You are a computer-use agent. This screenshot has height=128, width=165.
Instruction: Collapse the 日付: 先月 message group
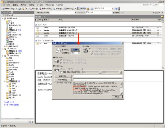pos(36,24)
